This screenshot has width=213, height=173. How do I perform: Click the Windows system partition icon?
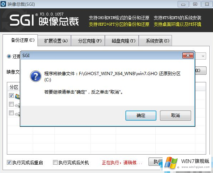coord(18,96)
